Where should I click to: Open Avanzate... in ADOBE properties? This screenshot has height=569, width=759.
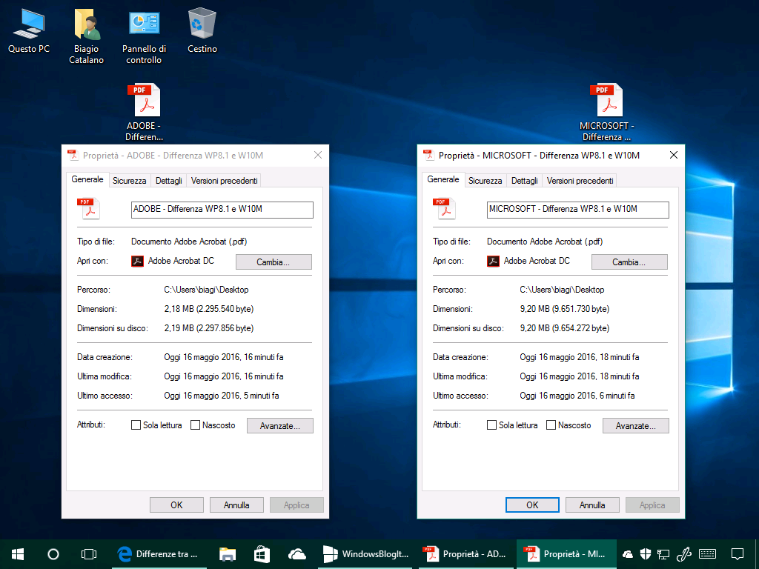click(279, 426)
